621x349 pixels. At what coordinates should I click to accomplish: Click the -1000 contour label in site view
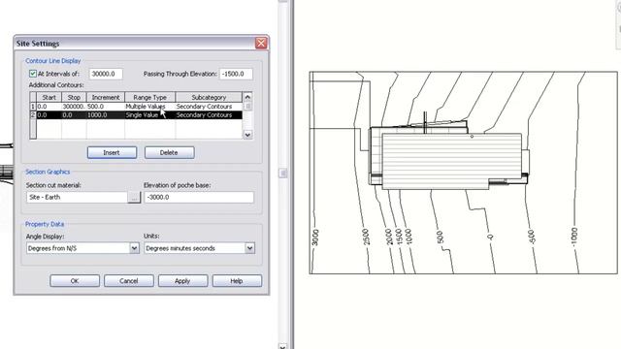(574, 237)
